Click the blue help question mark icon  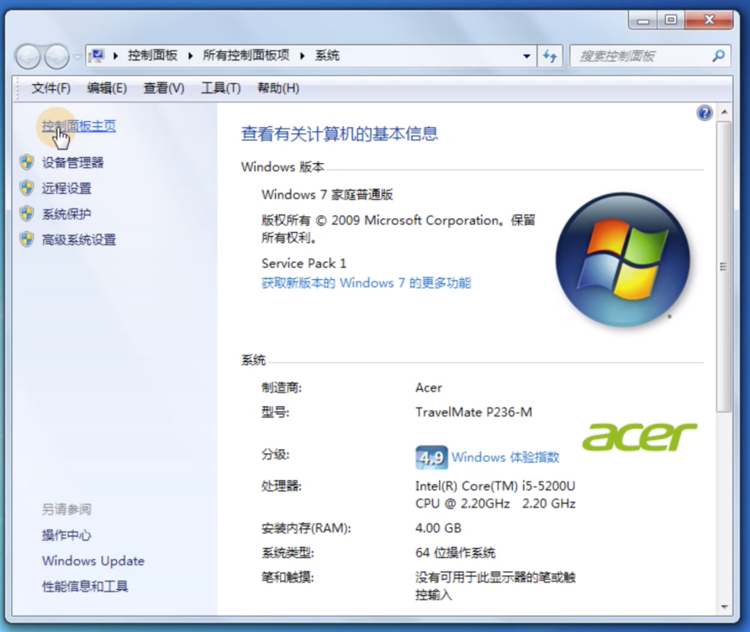tap(704, 113)
